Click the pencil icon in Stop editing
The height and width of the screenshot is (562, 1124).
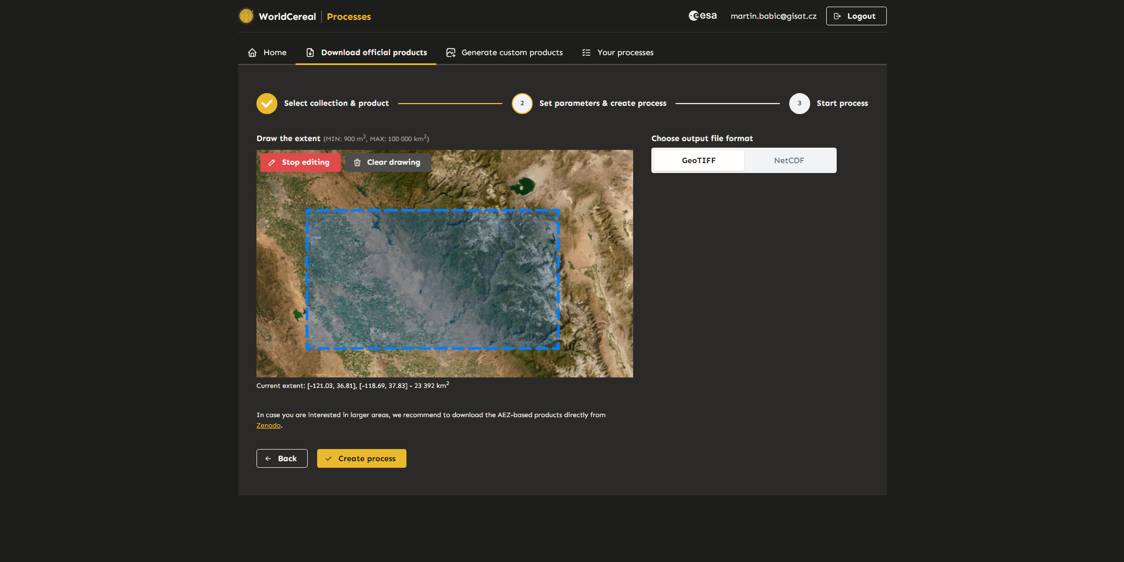271,163
